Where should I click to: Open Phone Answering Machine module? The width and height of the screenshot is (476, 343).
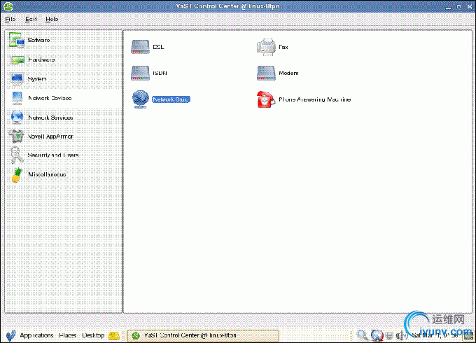[304, 99]
